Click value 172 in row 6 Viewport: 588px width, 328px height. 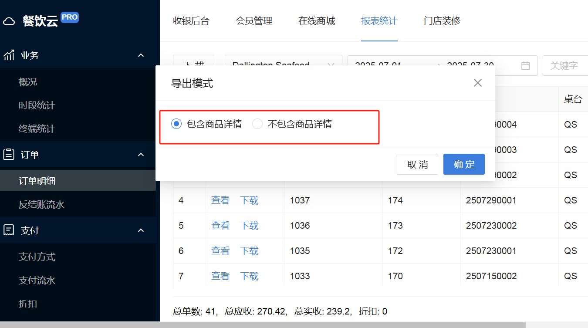[395, 251]
